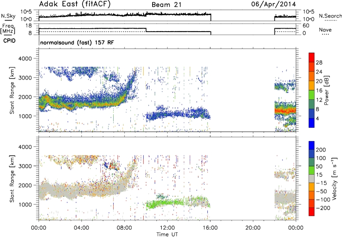This screenshot has width=342, height=237.
Task: Select the Slant Range label of velocity panel
Action: coord(12,179)
